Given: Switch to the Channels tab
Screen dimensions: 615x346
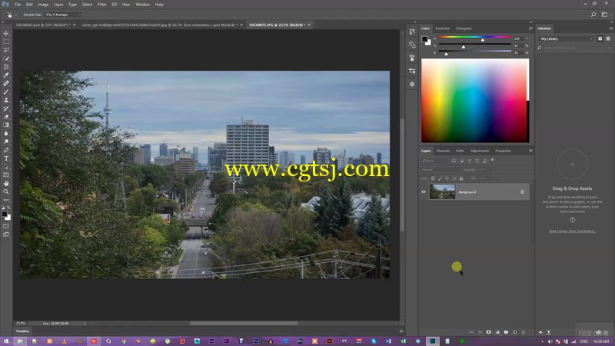Looking at the screenshot, I should coord(443,151).
